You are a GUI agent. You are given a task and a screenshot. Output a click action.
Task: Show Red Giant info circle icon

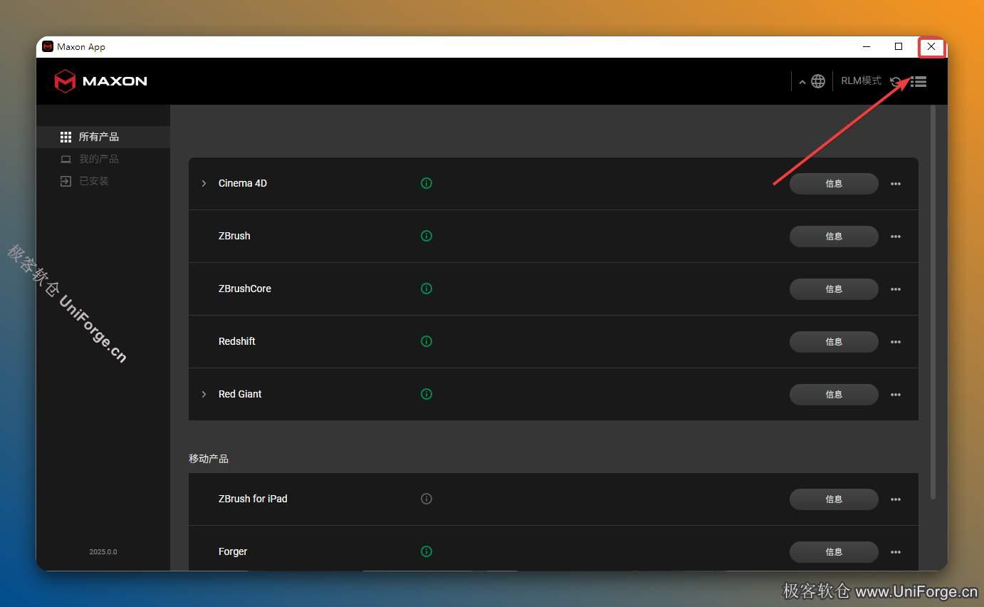pos(426,394)
